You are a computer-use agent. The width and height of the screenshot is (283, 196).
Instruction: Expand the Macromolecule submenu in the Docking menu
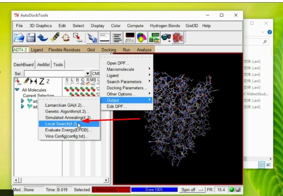coord(126,69)
